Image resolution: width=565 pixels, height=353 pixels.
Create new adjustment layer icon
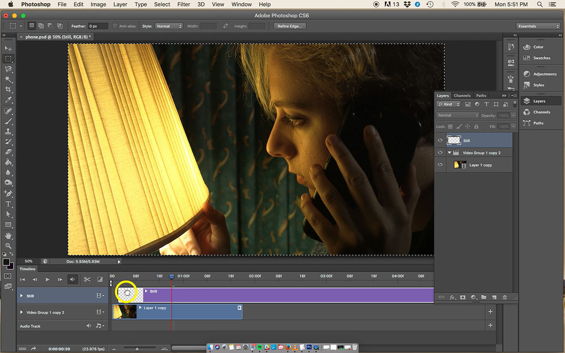click(x=473, y=297)
